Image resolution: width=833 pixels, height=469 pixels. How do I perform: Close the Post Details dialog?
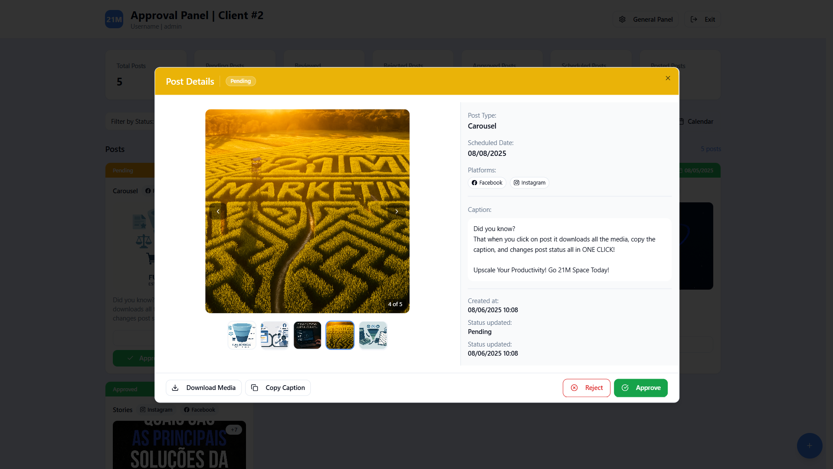tap(668, 78)
